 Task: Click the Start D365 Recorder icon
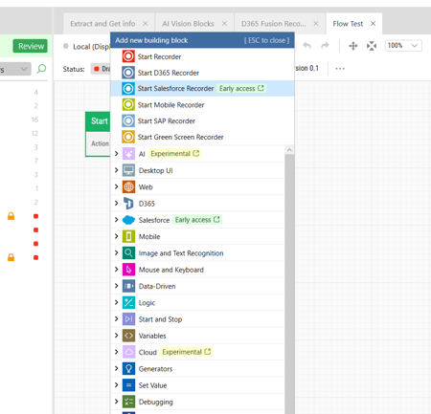[128, 73]
